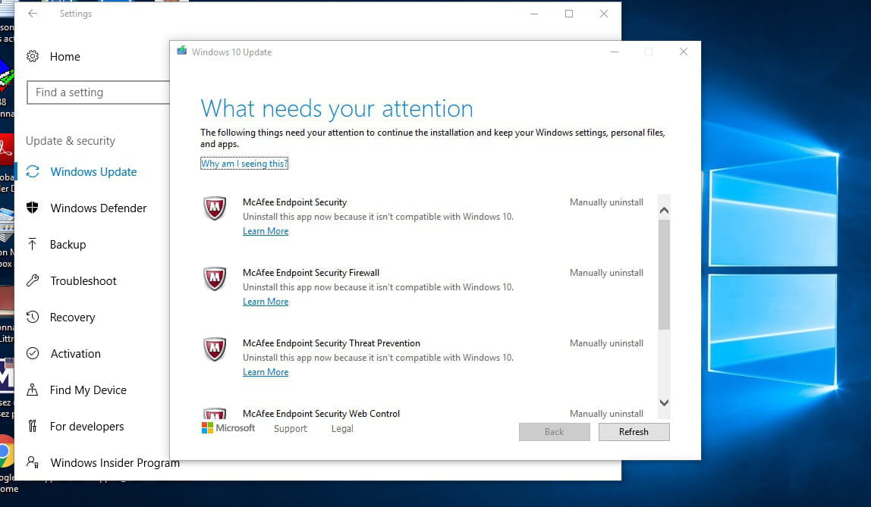Click the Microsoft logo in the dialog footer
This screenshot has width=871, height=507.
click(228, 427)
